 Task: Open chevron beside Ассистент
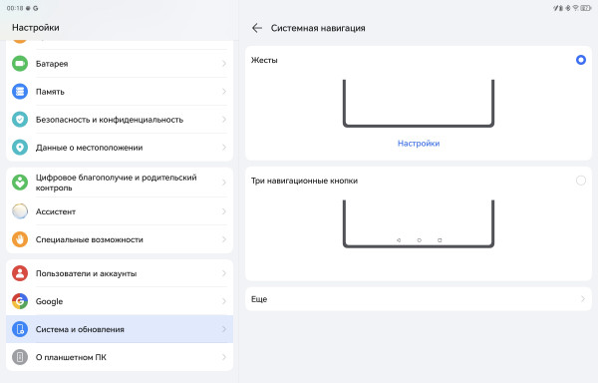tap(224, 211)
